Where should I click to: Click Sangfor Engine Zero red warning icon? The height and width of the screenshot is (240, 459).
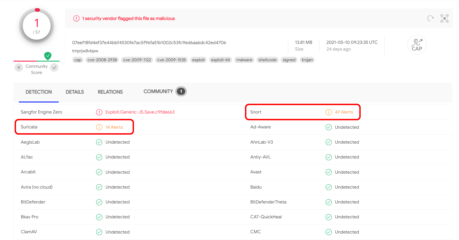tap(99, 112)
